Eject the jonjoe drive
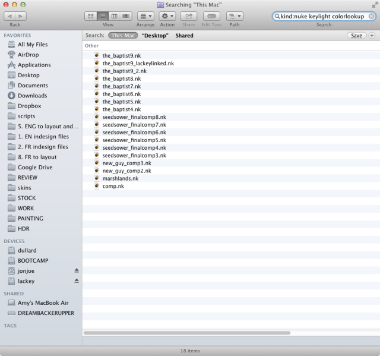 point(77,270)
